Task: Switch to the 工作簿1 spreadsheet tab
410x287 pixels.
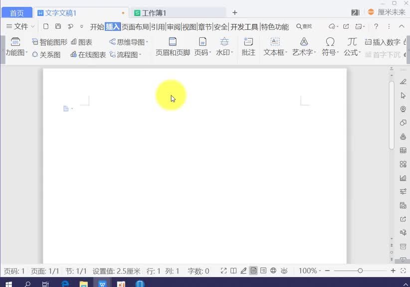Action: click(x=154, y=11)
